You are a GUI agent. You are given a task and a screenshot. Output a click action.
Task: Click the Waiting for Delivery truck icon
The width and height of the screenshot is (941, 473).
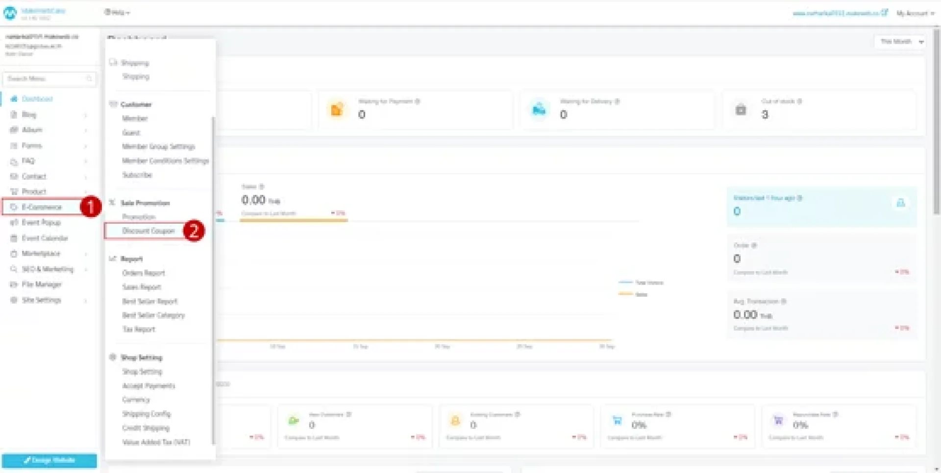(539, 110)
